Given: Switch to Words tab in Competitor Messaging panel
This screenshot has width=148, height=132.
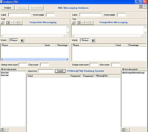Looking at the screenshot, I should tap(75, 40).
